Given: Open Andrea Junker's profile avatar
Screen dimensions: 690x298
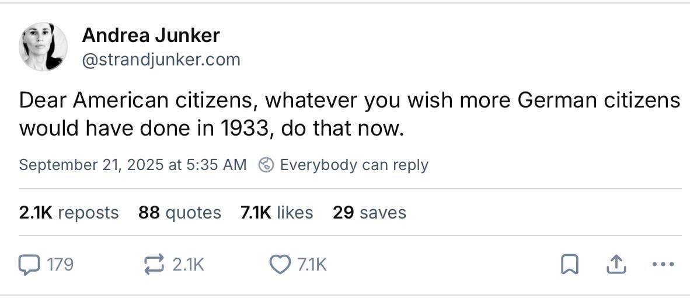Looking at the screenshot, I should 43,47.
